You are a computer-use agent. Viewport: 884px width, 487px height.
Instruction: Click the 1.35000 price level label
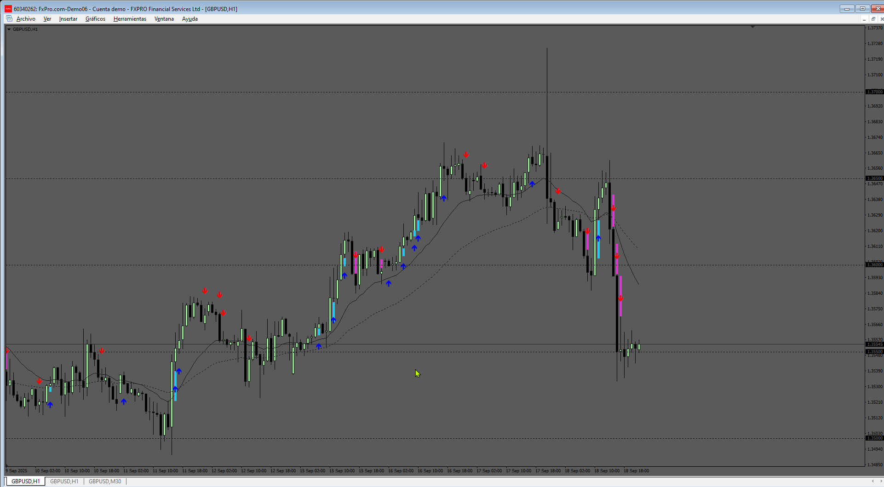click(875, 438)
